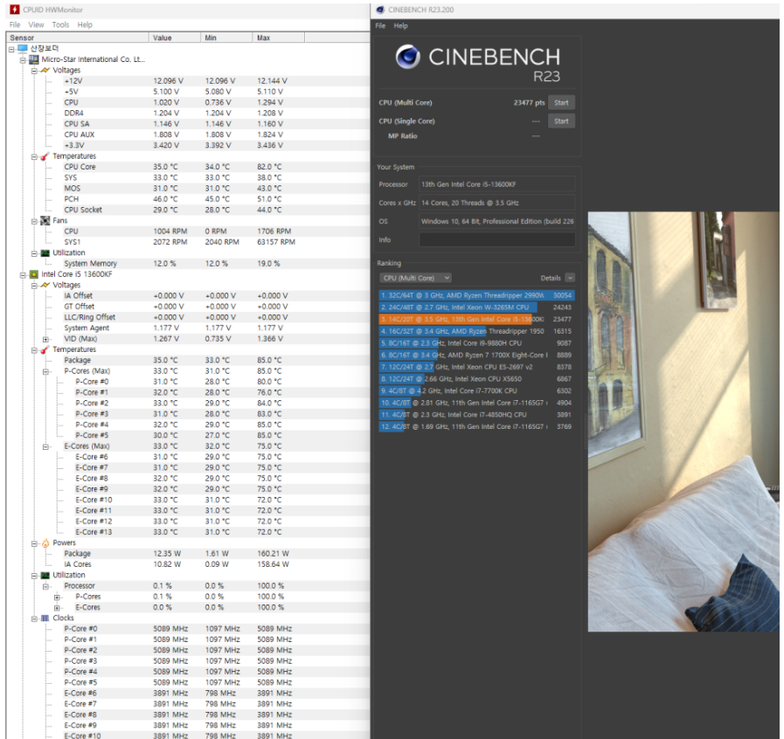Open the CPU (Multi Core) ranking dropdown
The height and width of the screenshot is (739, 784).
(x=415, y=278)
